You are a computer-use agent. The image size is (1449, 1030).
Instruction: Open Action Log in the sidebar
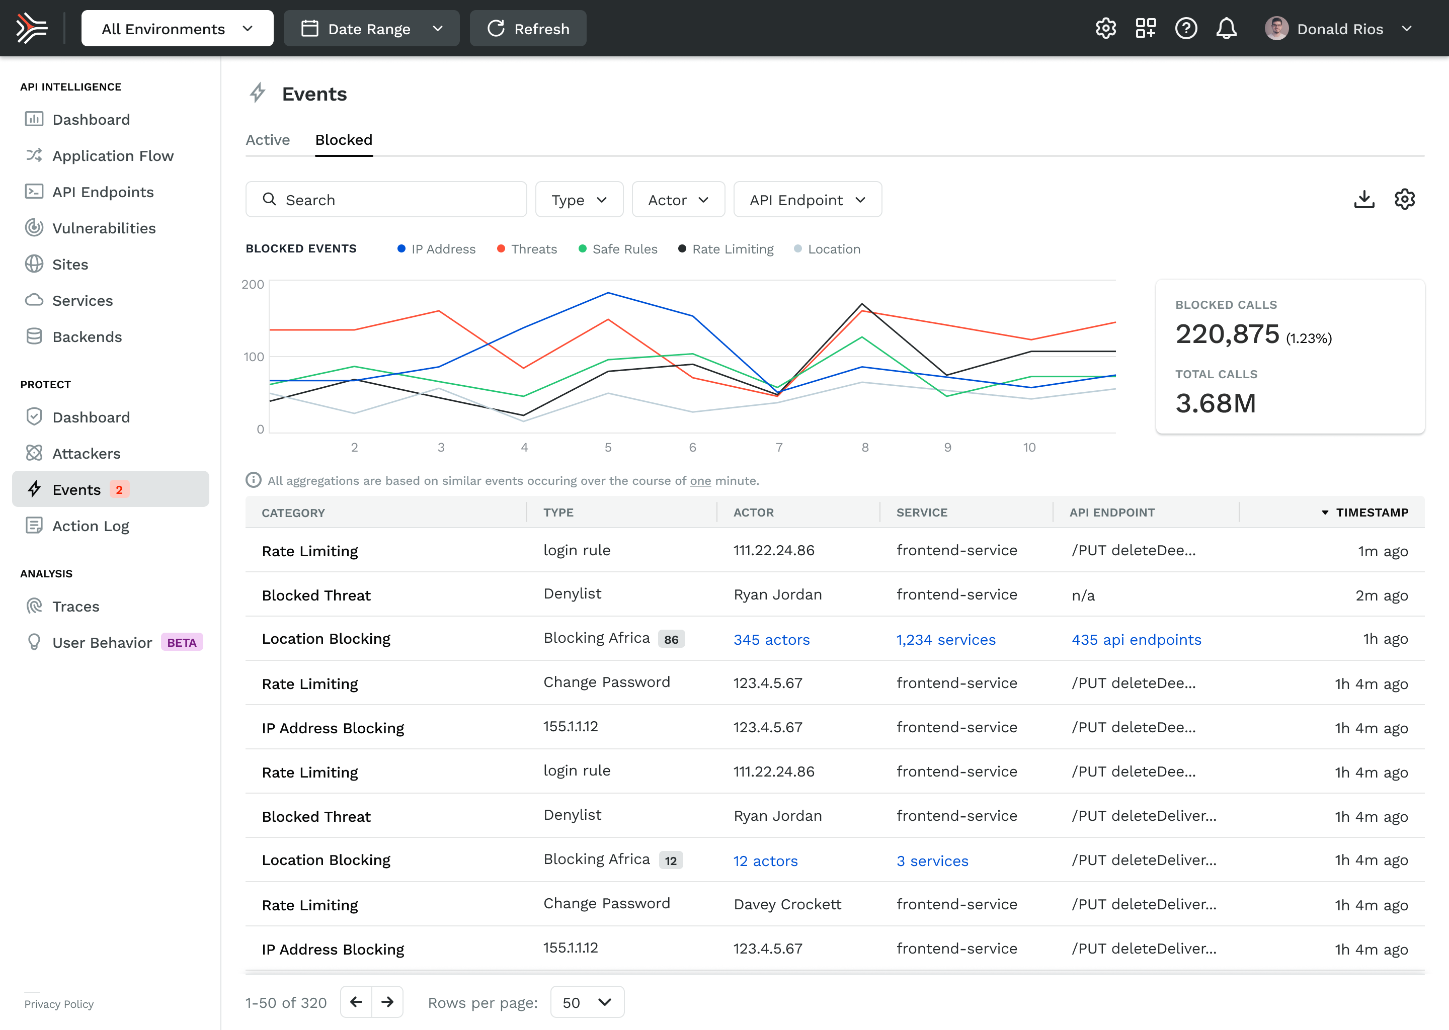coord(91,526)
